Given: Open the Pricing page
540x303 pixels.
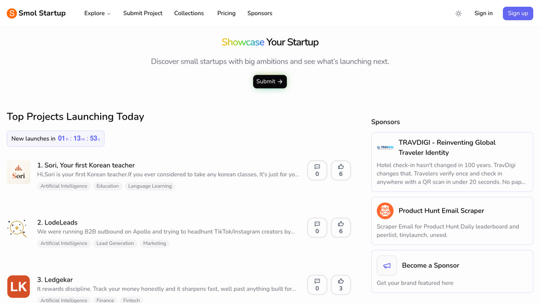Looking at the screenshot, I should coord(226,13).
